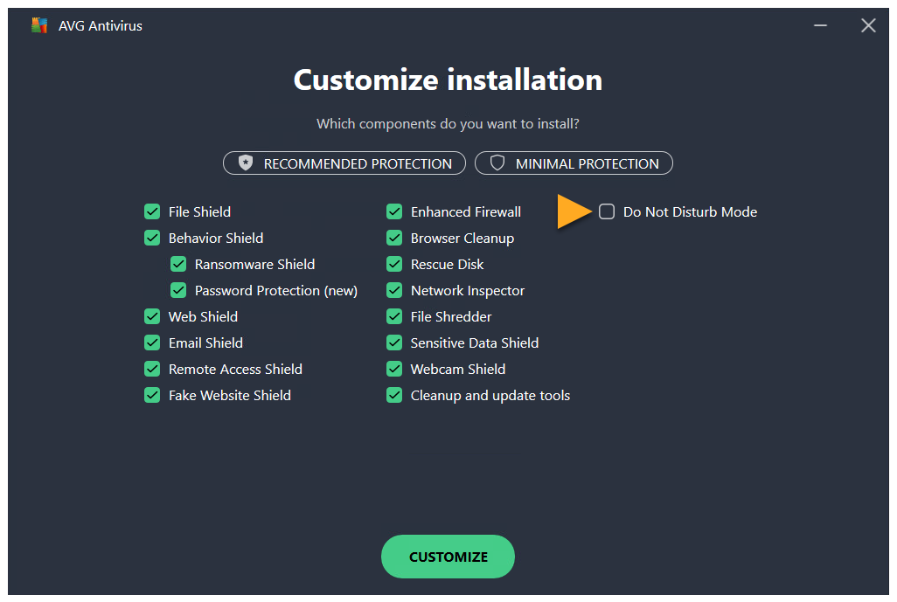Disable the Behavior Shield checkbox

click(x=152, y=238)
